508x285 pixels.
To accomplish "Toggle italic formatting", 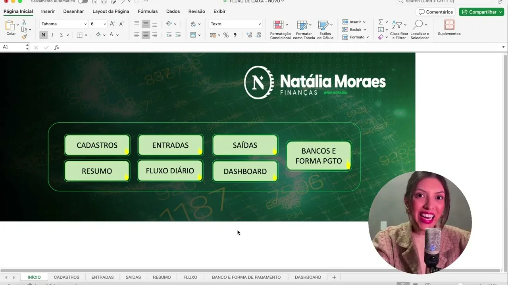I will [x=52, y=35].
